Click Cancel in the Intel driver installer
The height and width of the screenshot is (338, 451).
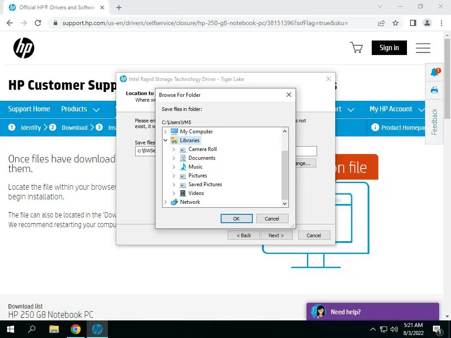(x=314, y=235)
